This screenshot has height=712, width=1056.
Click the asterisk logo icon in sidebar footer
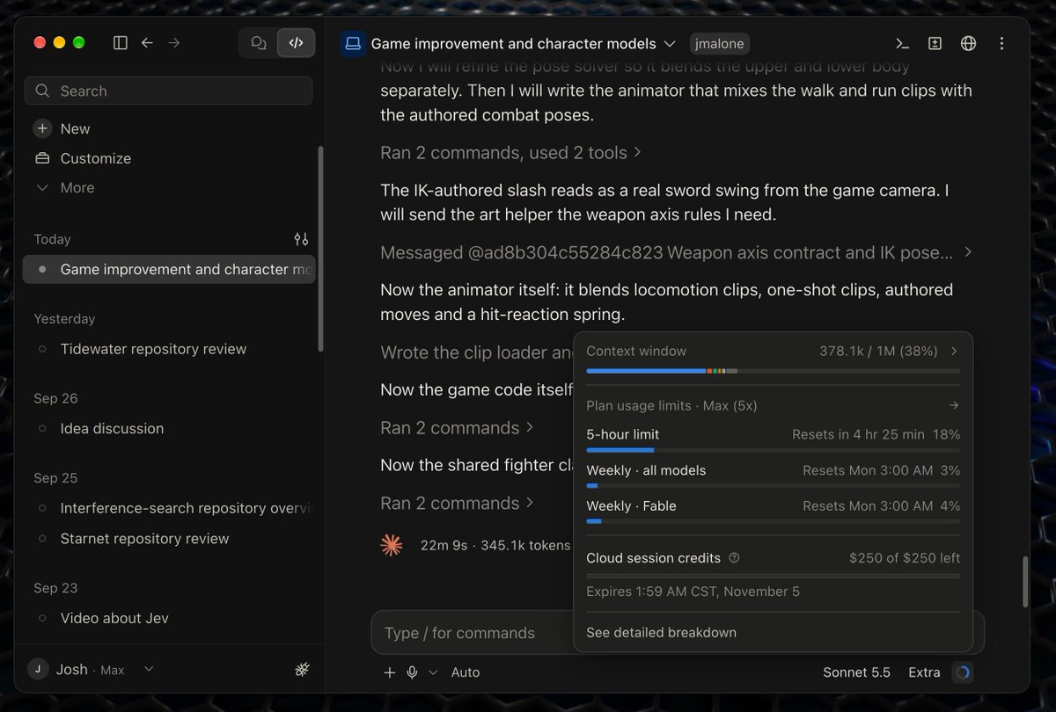pos(302,670)
